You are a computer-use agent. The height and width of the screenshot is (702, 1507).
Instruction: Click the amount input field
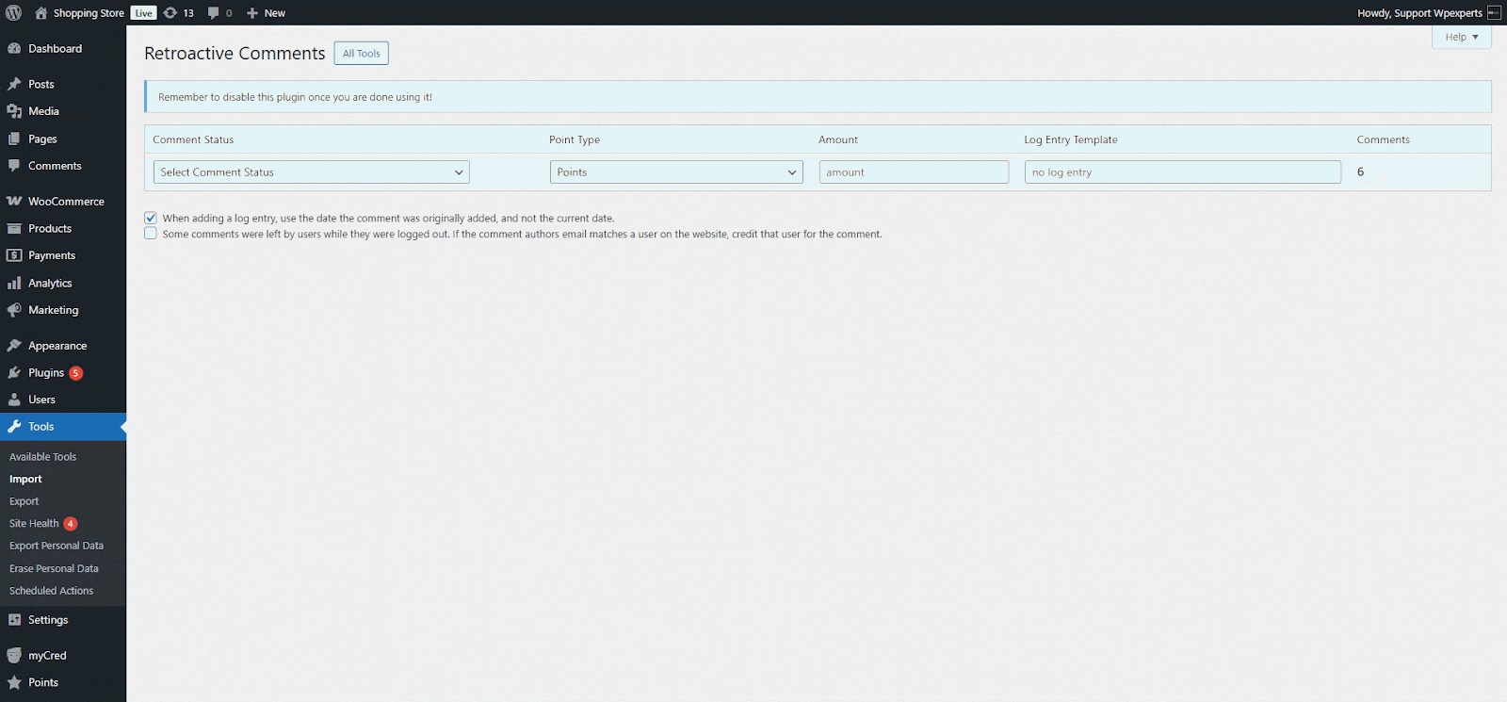[x=913, y=172]
